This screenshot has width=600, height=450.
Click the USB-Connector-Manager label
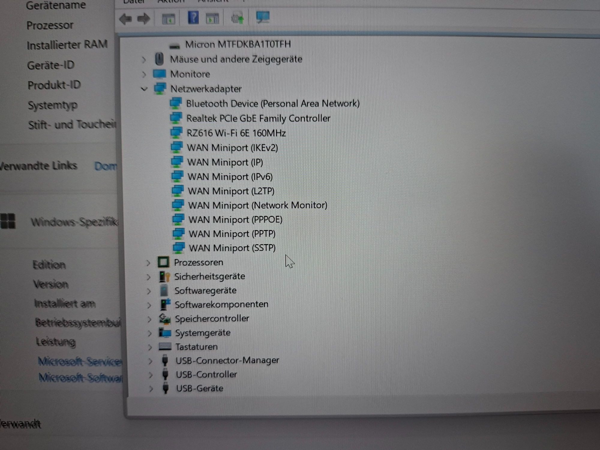pos(227,360)
